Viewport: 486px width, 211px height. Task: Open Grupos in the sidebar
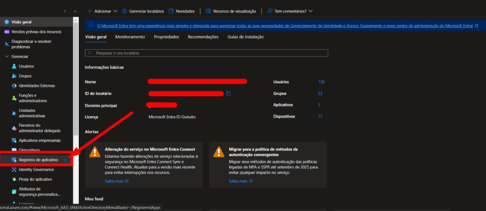pyautogui.click(x=25, y=76)
